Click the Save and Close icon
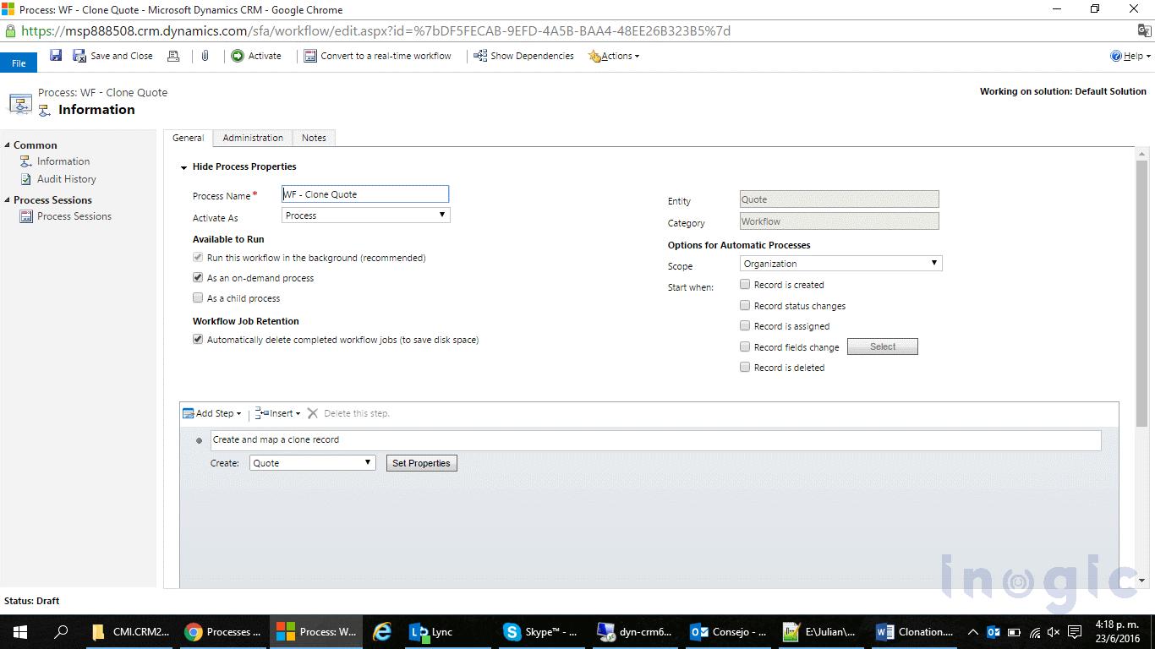Screen dimensions: 1155x649 click(79, 56)
